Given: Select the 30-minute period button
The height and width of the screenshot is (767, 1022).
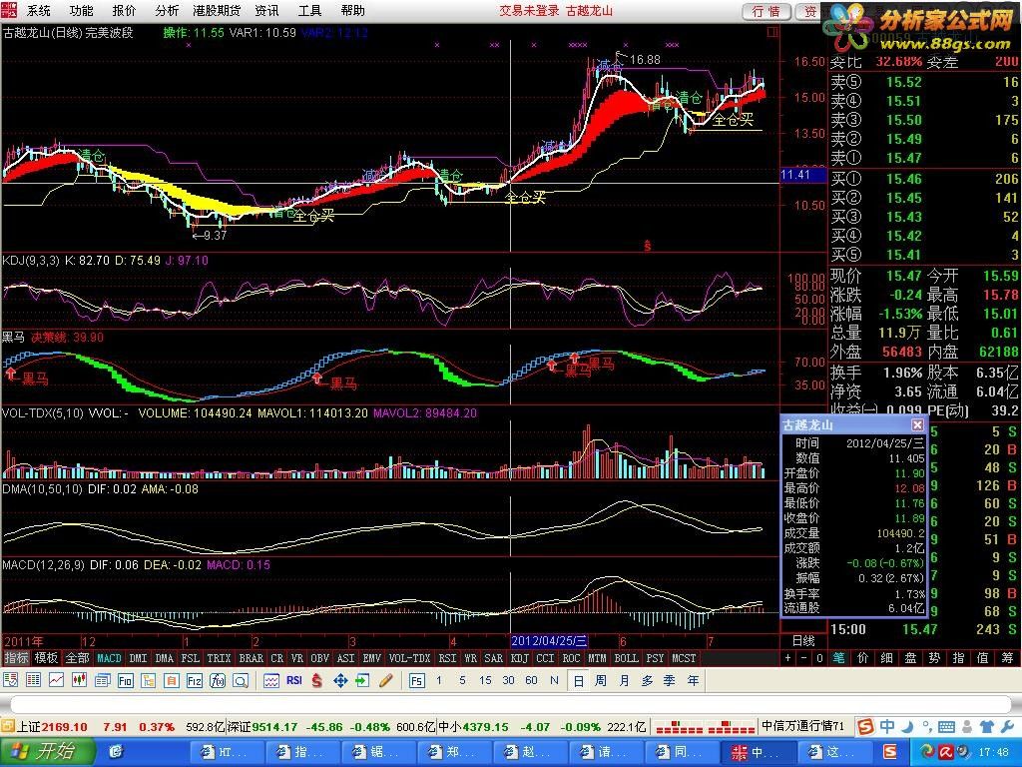Looking at the screenshot, I should point(508,680).
